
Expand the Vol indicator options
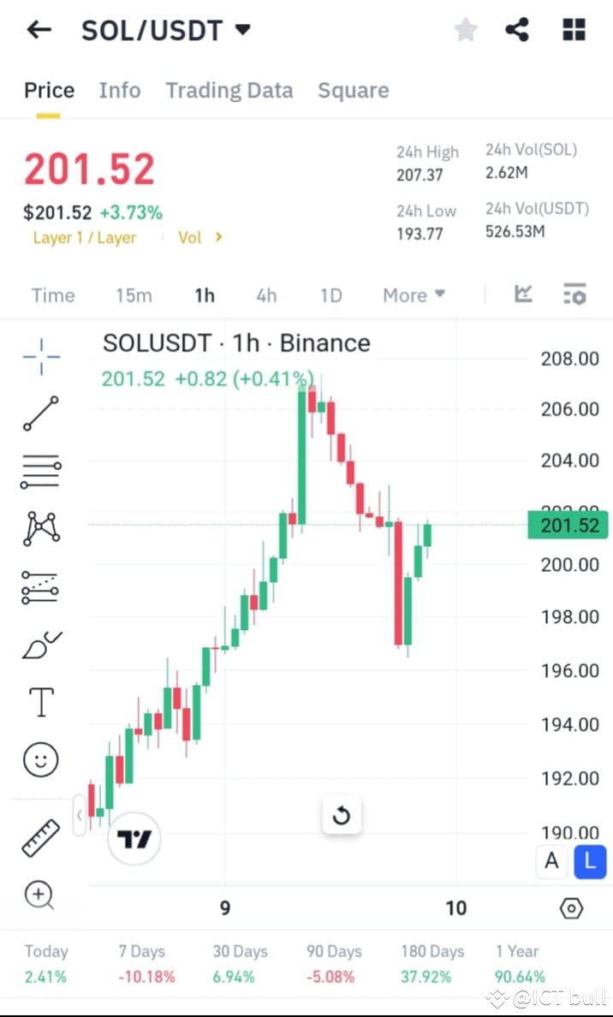click(x=199, y=237)
